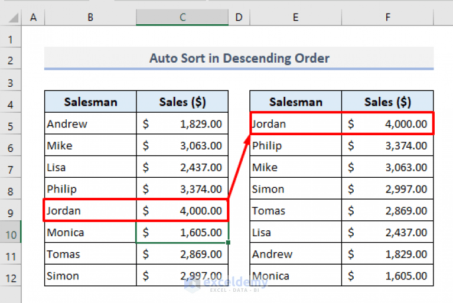Select column E header

(x=295, y=17)
